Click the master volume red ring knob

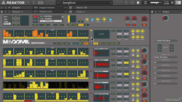click(144, 19)
